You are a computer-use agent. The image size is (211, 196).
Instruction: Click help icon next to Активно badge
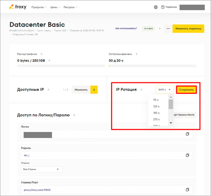click(x=160, y=28)
